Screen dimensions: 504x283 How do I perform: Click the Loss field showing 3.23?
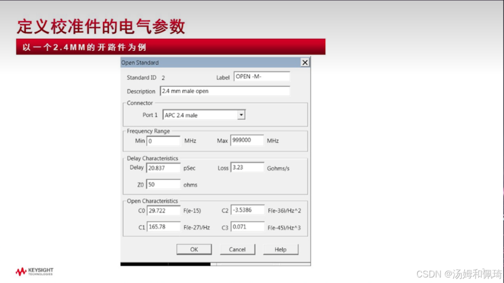(x=247, y=167)
